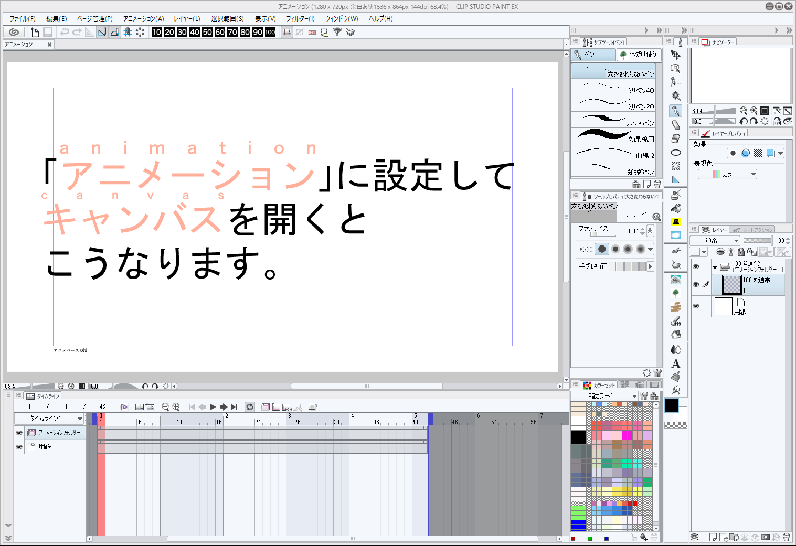
Task: Switch to the ペン sub tool group tab
Action: tap(593, 55)
